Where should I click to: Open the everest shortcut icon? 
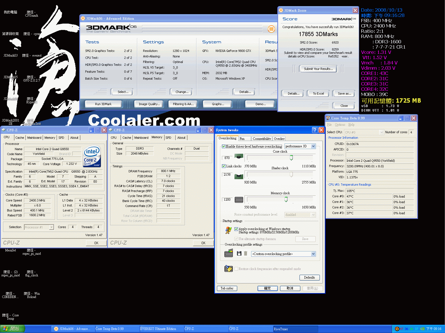pos(32,56)
